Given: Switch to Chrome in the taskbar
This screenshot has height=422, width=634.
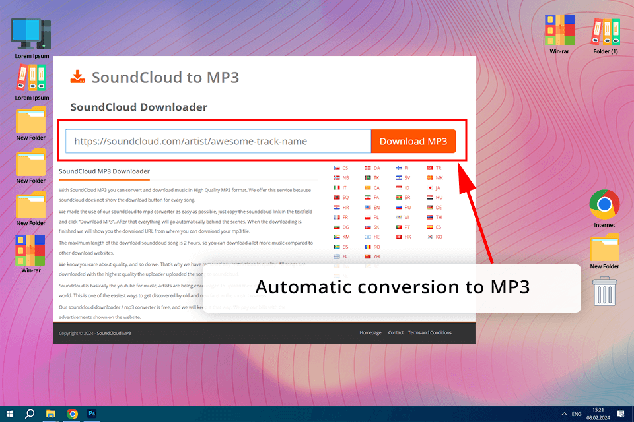Looking at the screenshot, I should (72, 414).
